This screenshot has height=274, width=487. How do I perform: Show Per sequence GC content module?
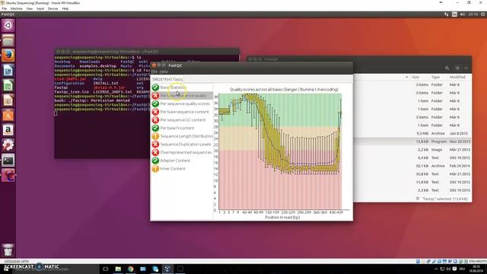pyautogui.click(x=183, y=120)
